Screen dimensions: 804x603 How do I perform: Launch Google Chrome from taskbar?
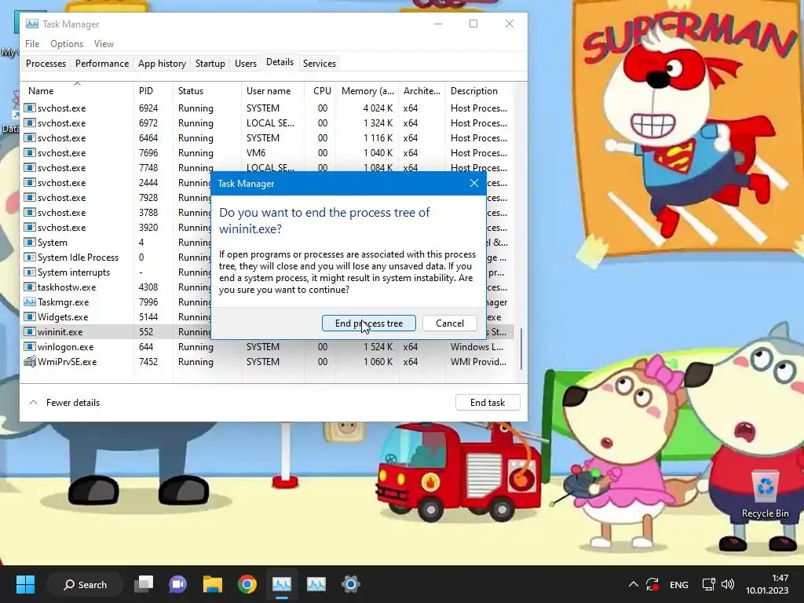tap(247, 584)
